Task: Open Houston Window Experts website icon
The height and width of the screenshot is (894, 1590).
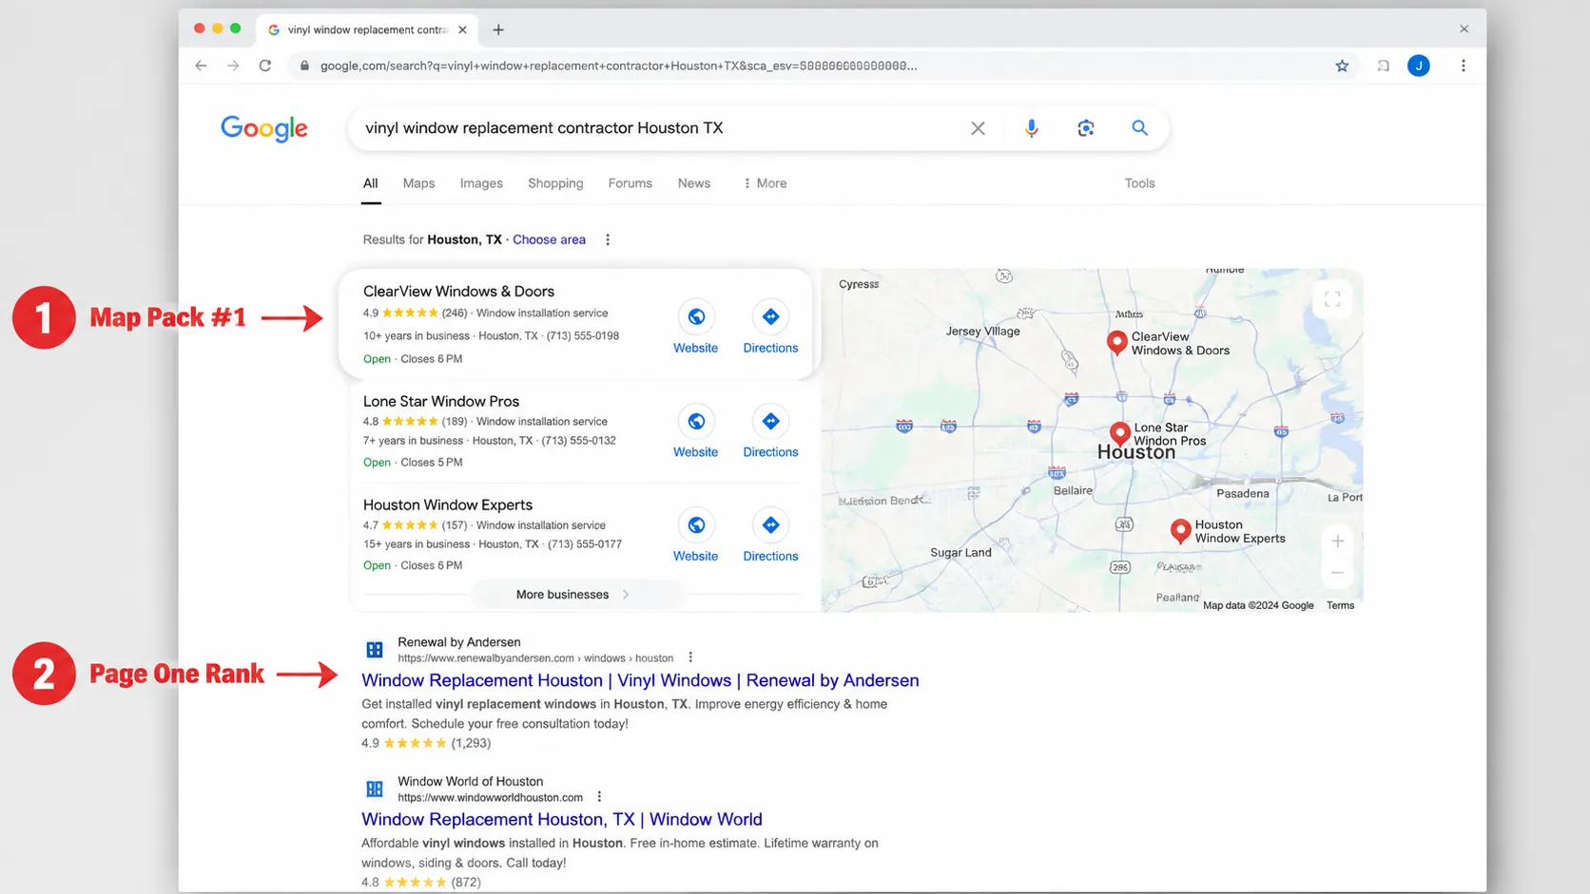Action: coord(696,524)
